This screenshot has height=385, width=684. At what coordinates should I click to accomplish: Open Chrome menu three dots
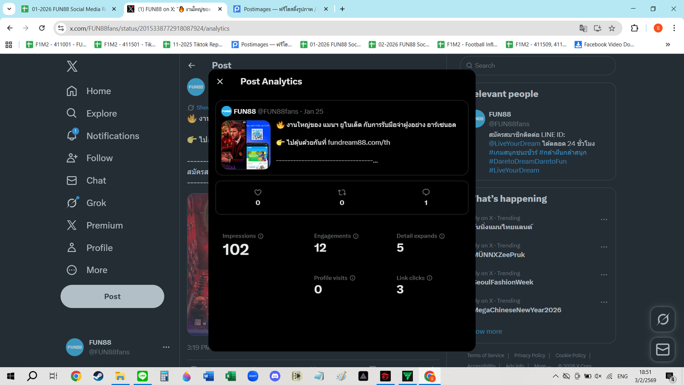674,28
